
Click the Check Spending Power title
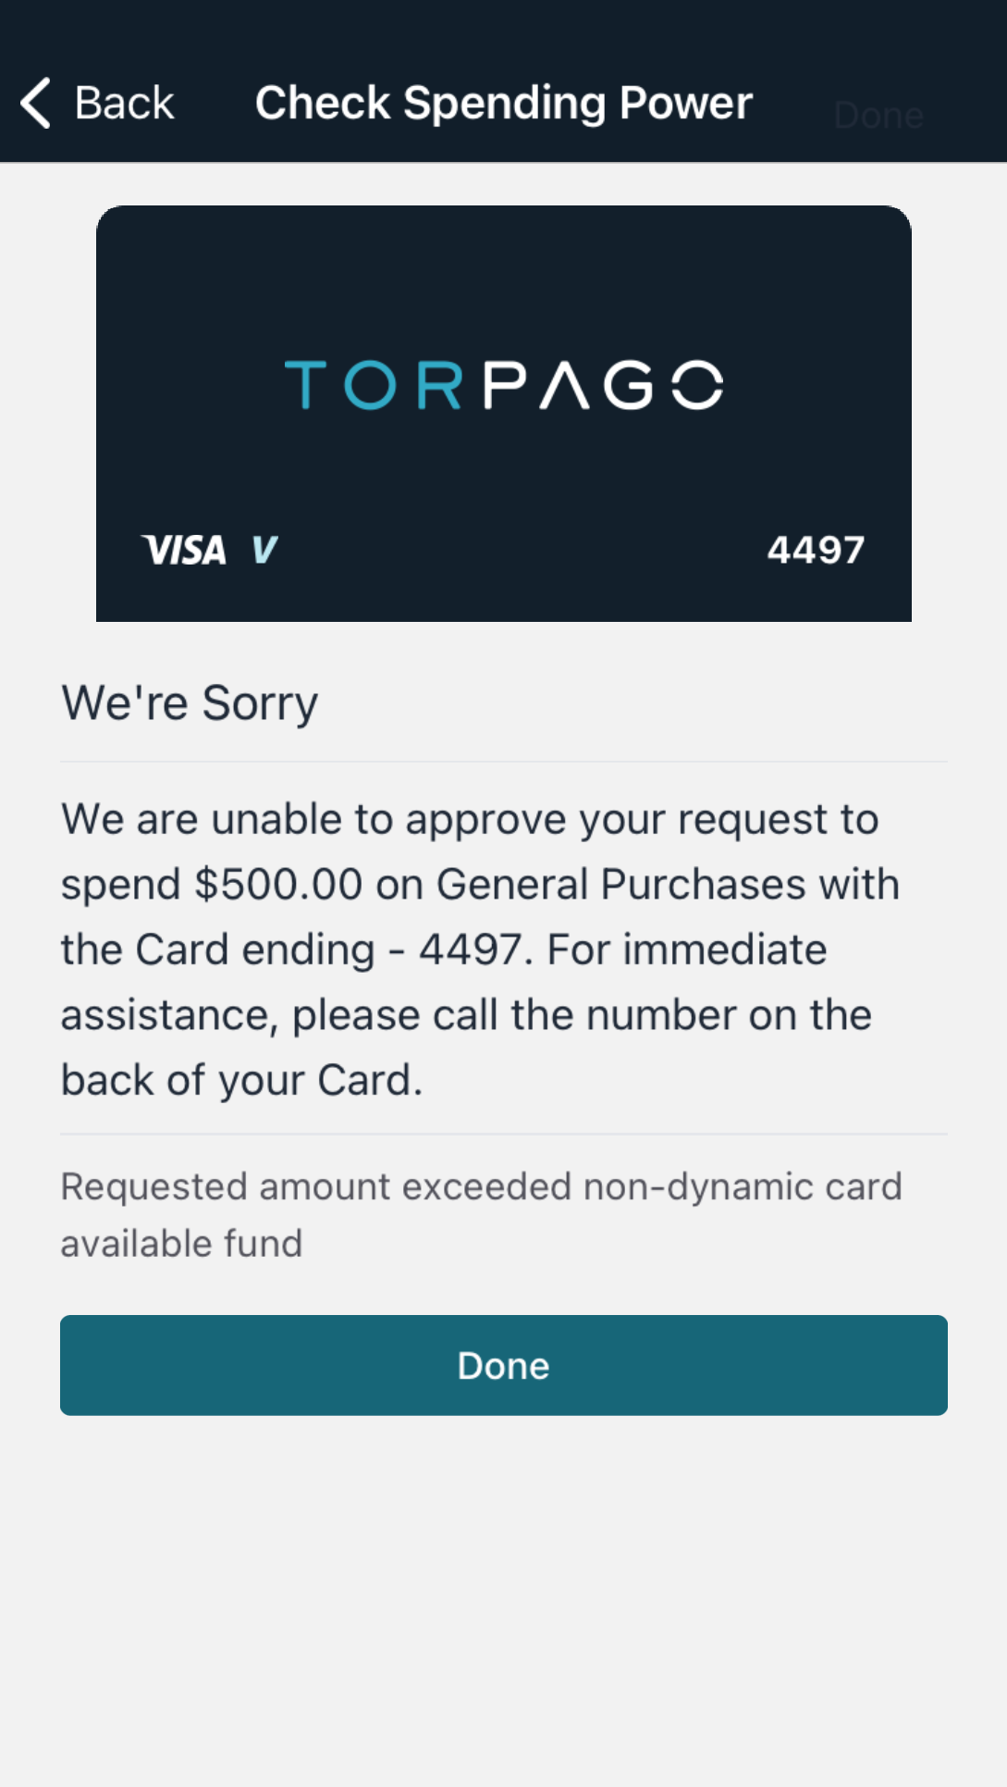point(504,103)
